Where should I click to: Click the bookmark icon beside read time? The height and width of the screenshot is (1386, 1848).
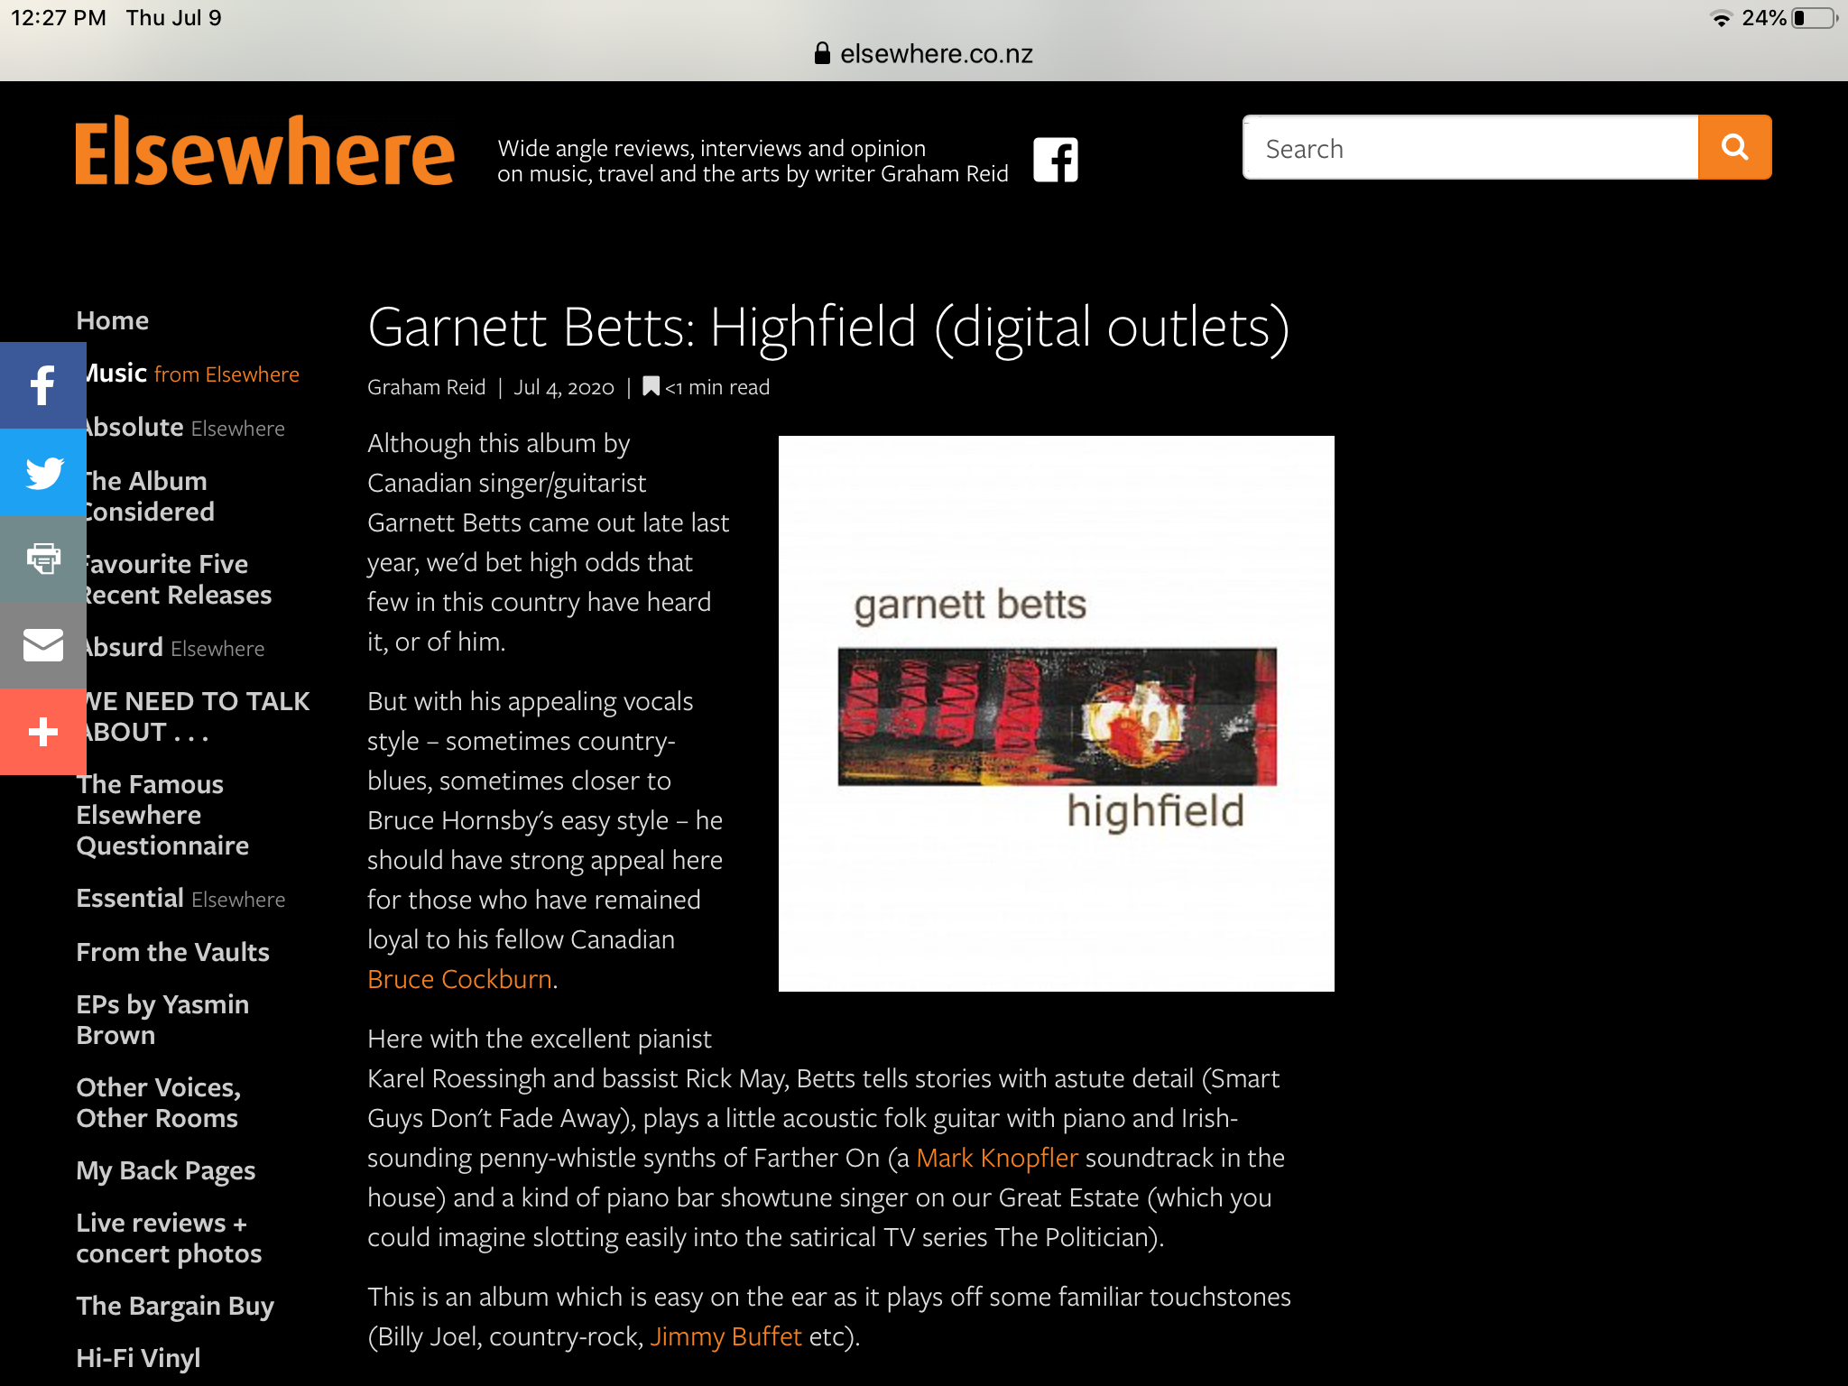(x=651, y=386)
